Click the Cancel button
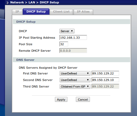Screen dimensions: 137x116 [x=83, y=100]
